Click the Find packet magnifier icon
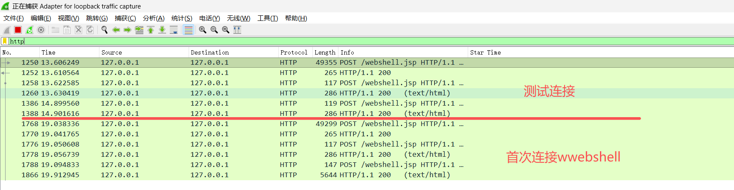 pyautogui.click(x=104, y=30)
